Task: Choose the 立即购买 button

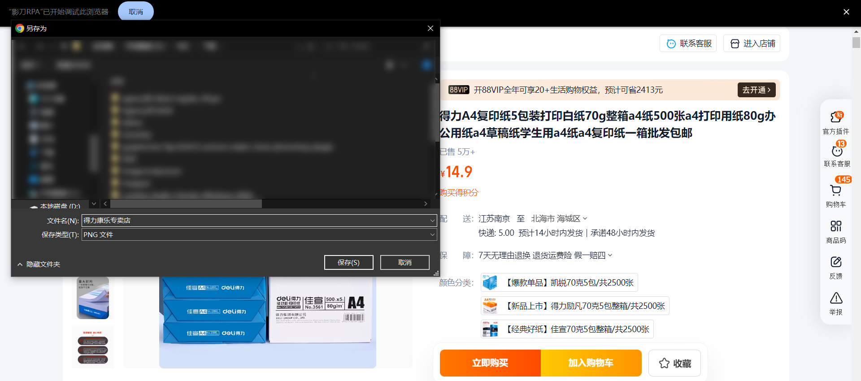Action: coord(490,363)
